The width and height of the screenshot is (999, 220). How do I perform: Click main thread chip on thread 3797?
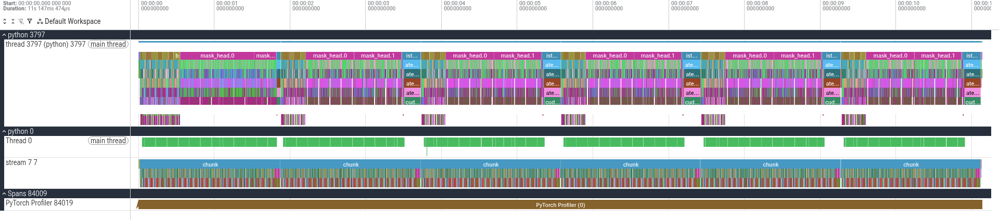(108, 44)
